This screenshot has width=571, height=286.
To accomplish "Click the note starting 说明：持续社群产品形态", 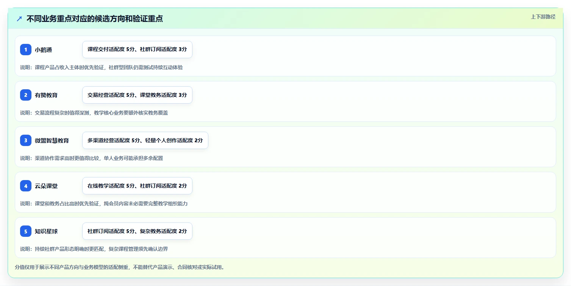I will click(94, 249).
